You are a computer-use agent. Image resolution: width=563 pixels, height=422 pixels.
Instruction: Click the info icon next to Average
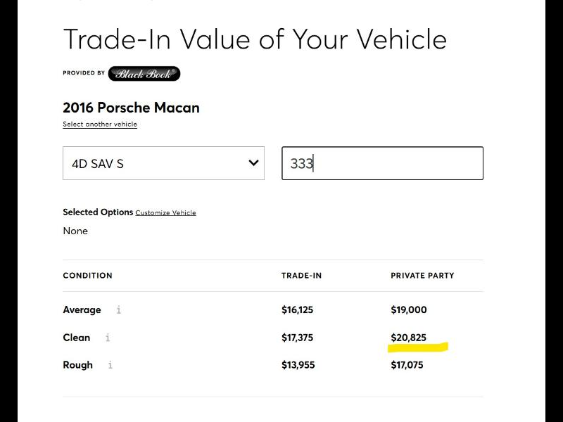[118, 310]
